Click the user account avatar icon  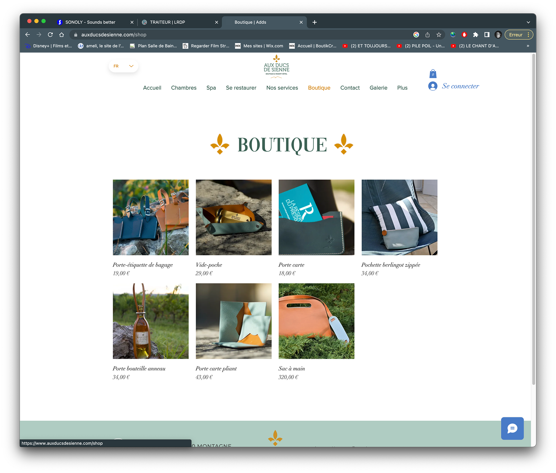pyautogui.click(x=433, y=86)
